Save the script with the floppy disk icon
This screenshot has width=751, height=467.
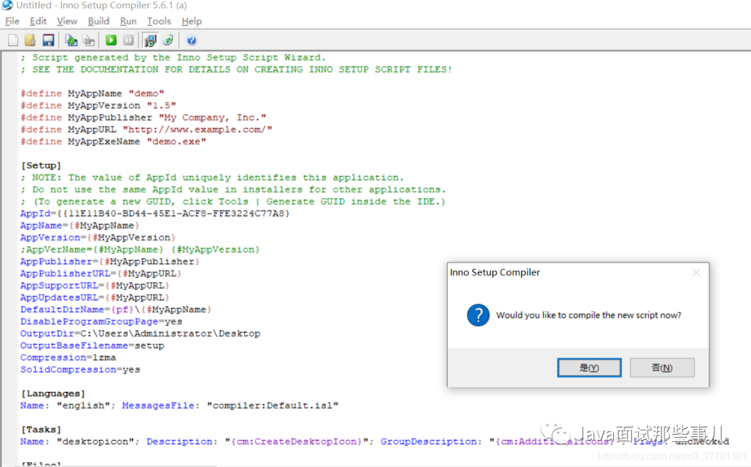[x=49, y=40]
